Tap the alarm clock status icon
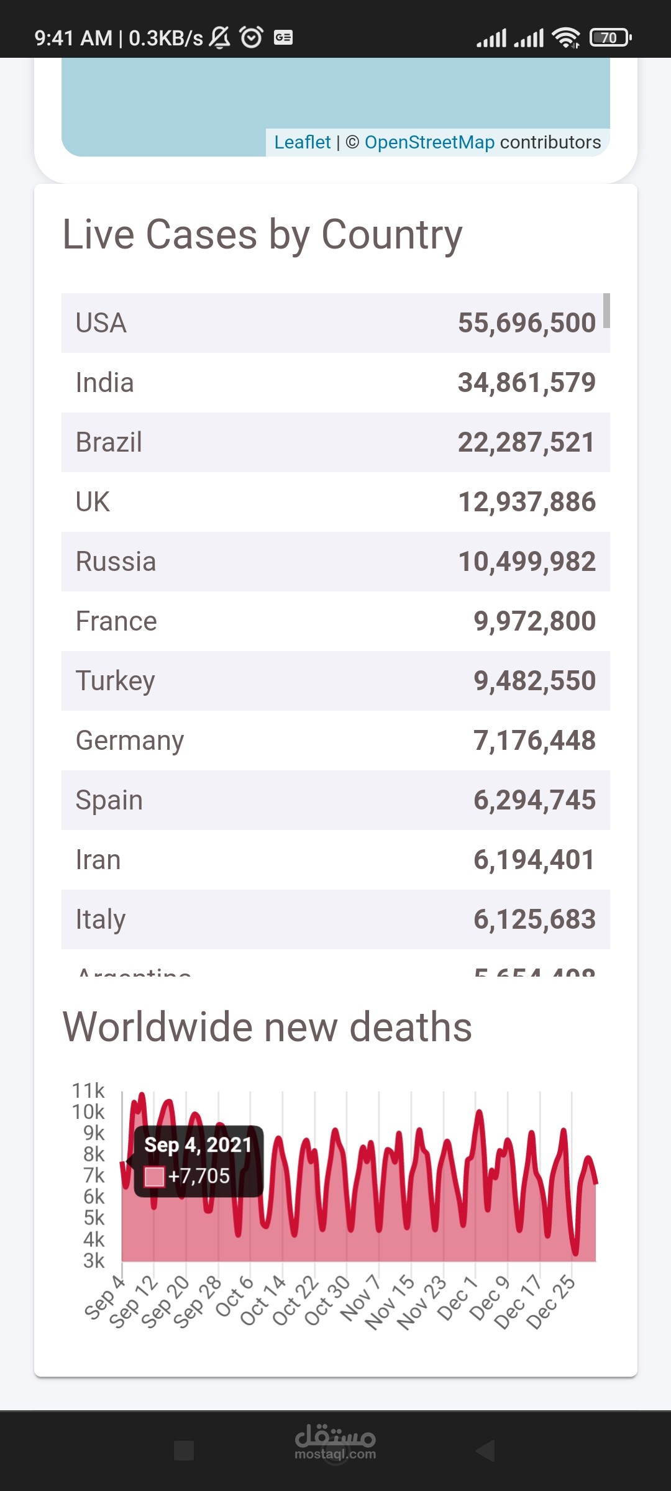This screenshot has width=671, height=1491. tap(252, 37)
